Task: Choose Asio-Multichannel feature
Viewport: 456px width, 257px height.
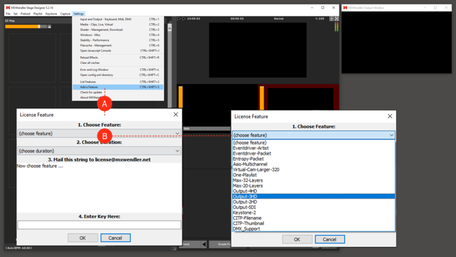Action: click(x=313, y=164)
